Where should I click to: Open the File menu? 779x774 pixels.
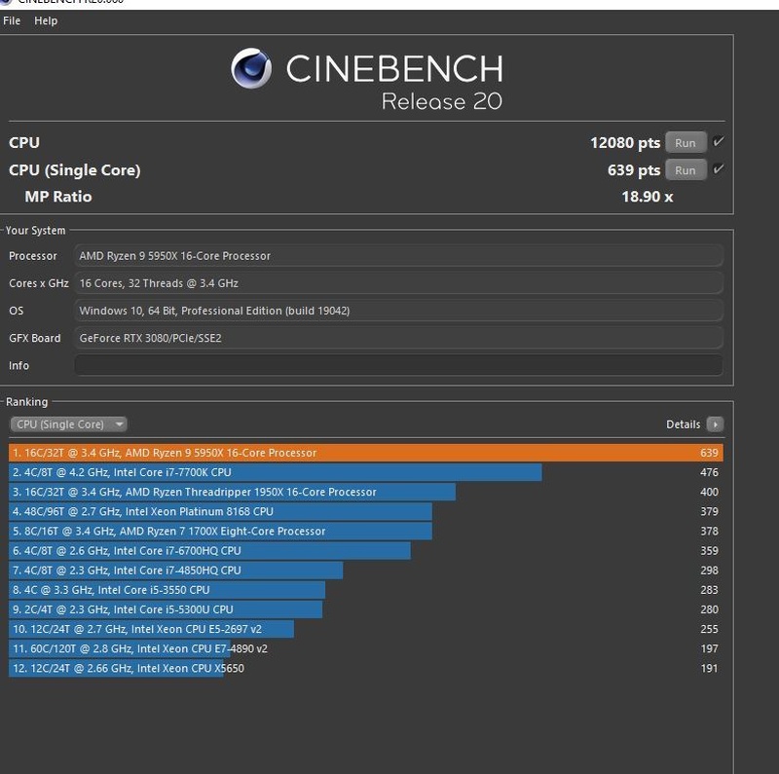(x=12, y=20)
